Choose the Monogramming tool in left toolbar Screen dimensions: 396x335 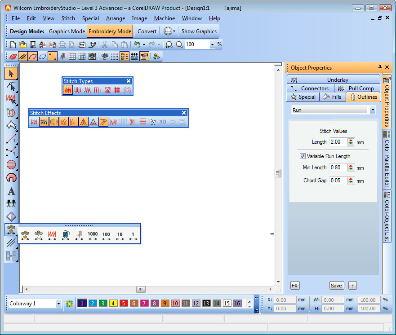coord(11,216)
